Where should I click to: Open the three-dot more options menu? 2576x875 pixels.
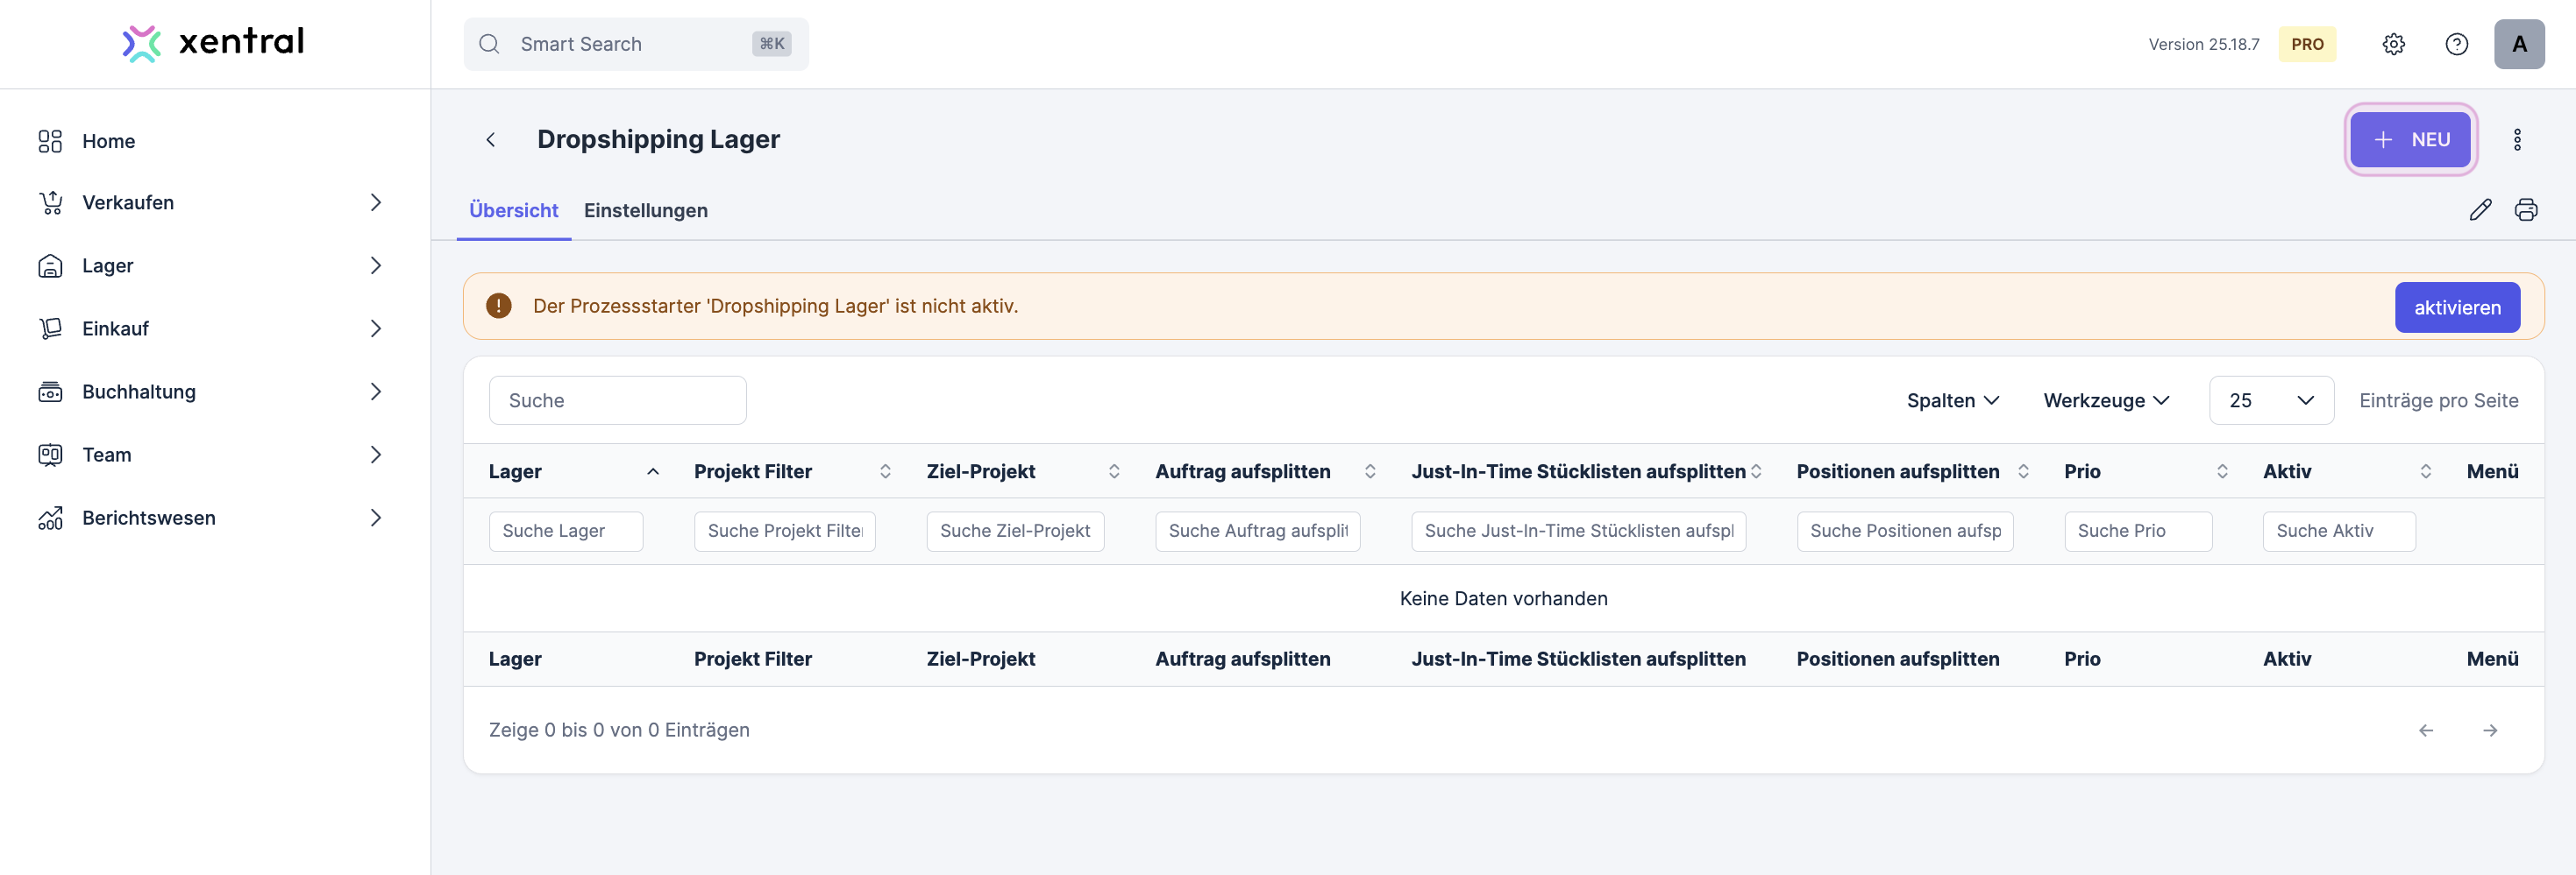click(2517, 140)
